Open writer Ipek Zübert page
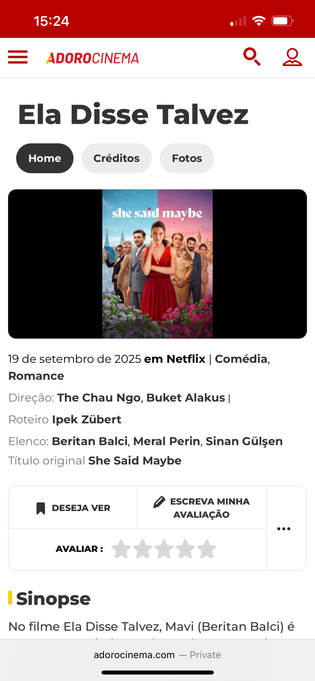Screen dimensions: 315x681 pos(87,419)
